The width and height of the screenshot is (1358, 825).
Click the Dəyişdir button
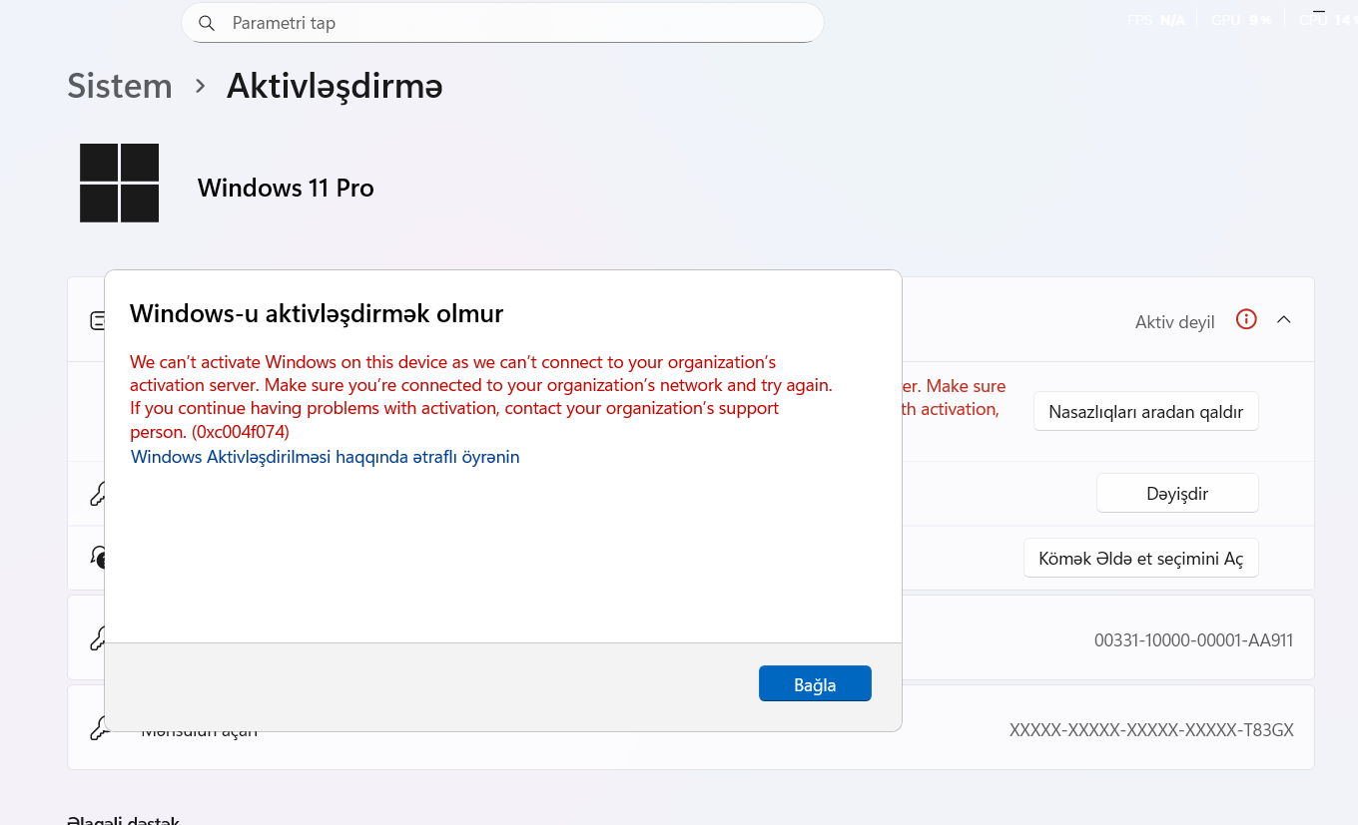point(1177,493)
